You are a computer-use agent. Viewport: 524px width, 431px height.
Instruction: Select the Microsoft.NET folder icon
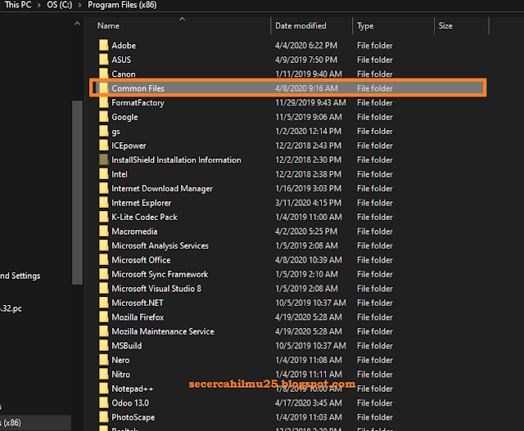click(104, 303)
